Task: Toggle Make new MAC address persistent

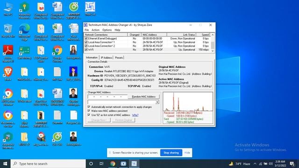Action: [x=89, y=111]
